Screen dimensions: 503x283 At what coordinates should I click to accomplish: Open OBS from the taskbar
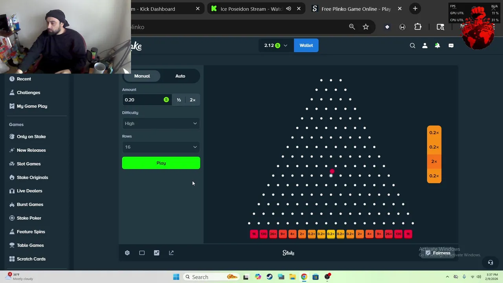[327, 277]
